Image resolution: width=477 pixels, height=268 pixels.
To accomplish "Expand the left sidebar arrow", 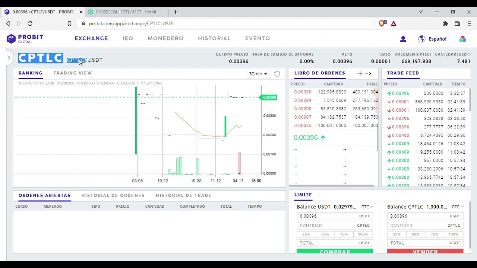I will [x=9, y=58].
